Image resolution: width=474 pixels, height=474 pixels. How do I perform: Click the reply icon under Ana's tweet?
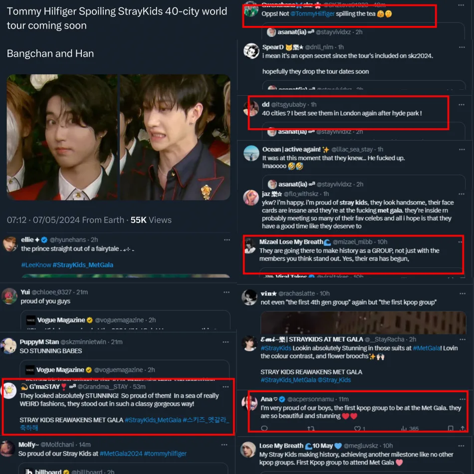coord(264,429)
